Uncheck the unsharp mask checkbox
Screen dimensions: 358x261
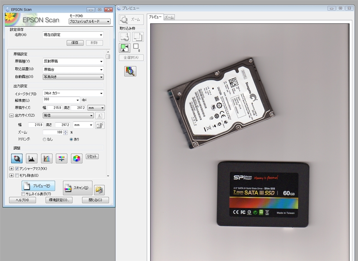[x=17, y=169]
